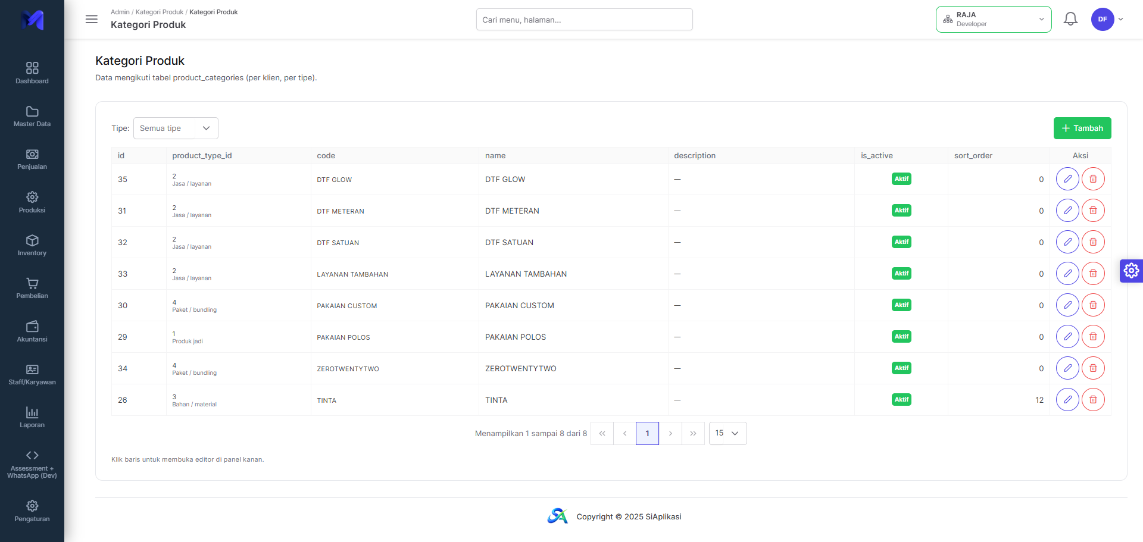Open the Dashboard sidebar menu
The width and height of the screenshot is (1143, 542).
tap(32, 73)
